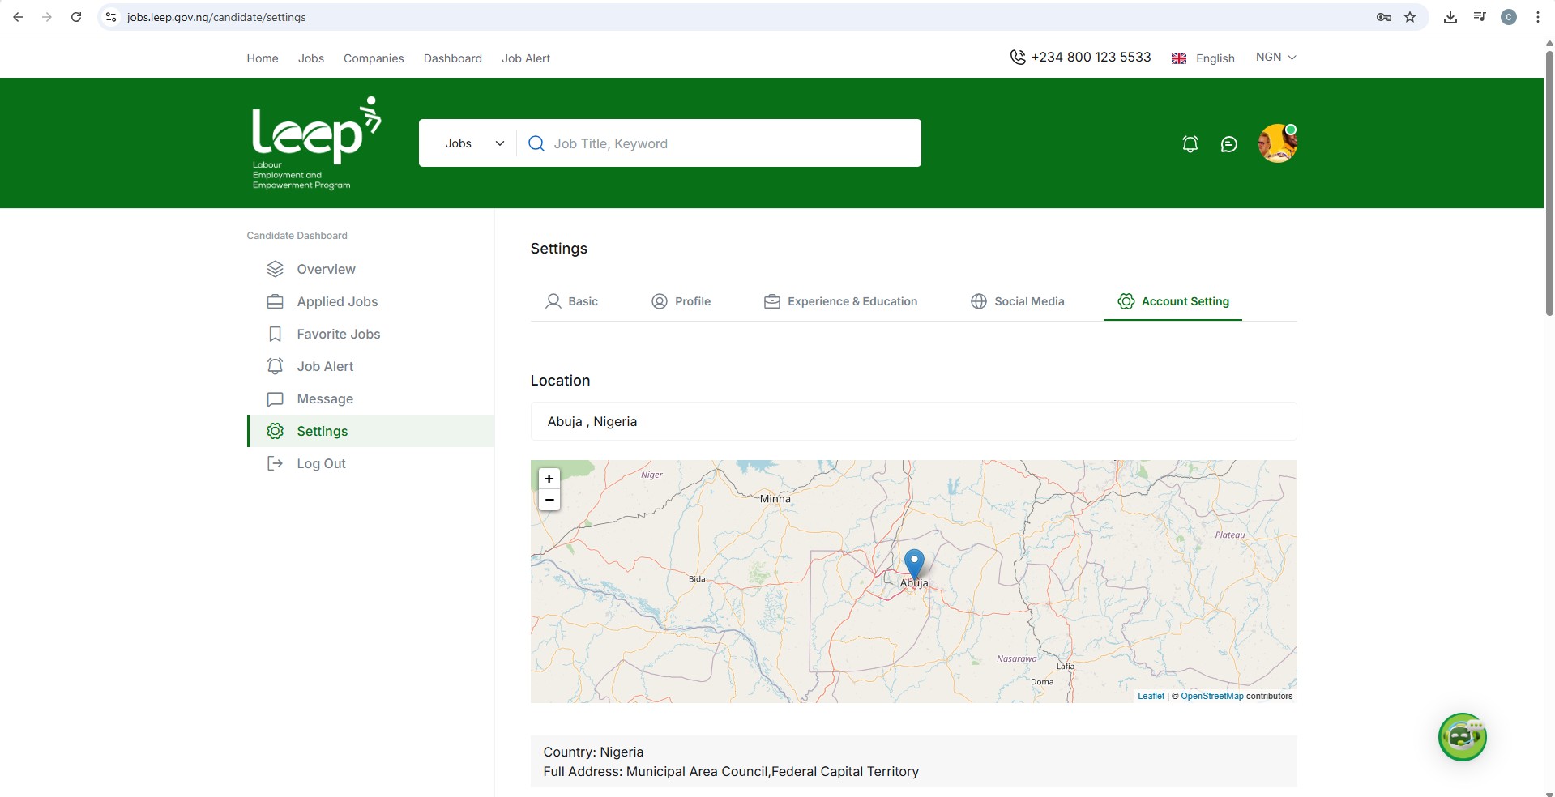
Task: Click the blue map marker on Abuja
Action: pos(913,562)
